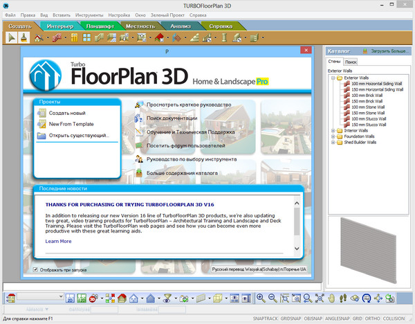Expand the Shed Builder Walls folder
The height and width of the screenshot is (324, 415).
[333, 142]
